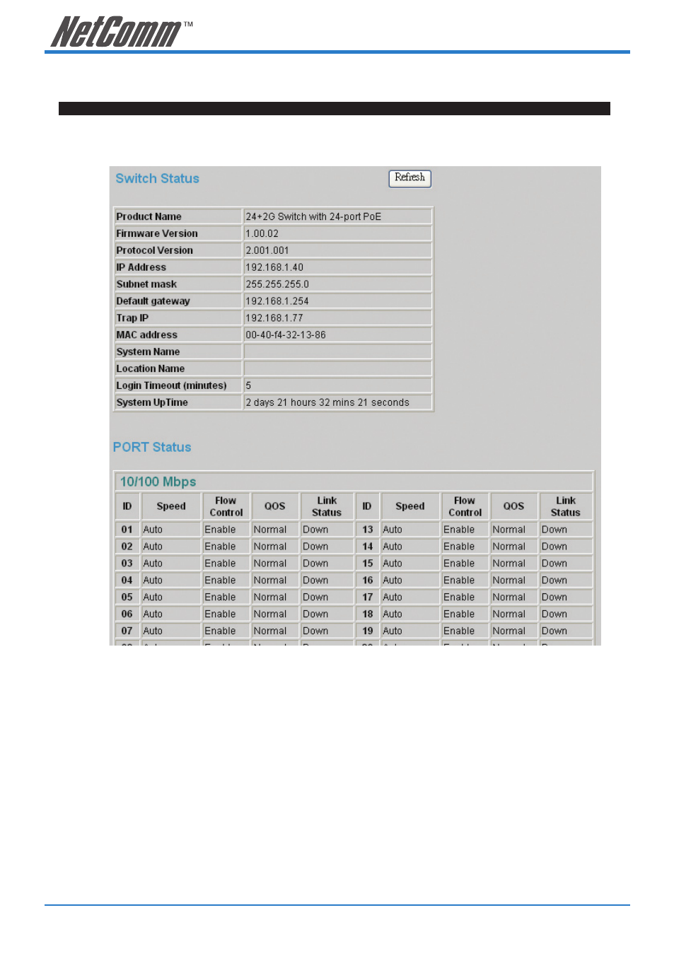
Task: Click port ID 15 cell
Action: coord(367,564)
